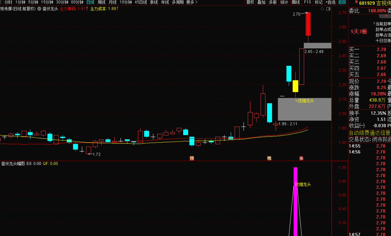The height and width of the screenshot is (236, 391).
Task: Switch to the 周线 weekly chart tab
Action: click(x=101, y=2)
